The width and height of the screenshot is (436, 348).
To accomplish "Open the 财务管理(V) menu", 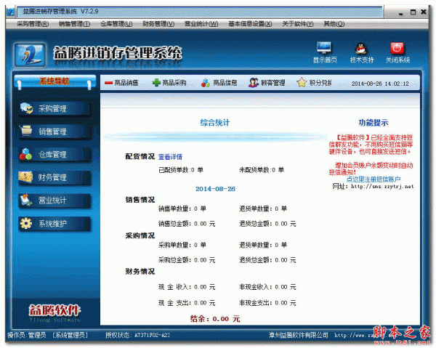I will point(158,24).
